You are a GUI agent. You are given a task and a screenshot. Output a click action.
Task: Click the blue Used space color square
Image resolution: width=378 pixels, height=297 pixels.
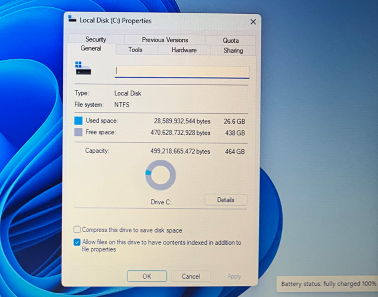point(78,121)
